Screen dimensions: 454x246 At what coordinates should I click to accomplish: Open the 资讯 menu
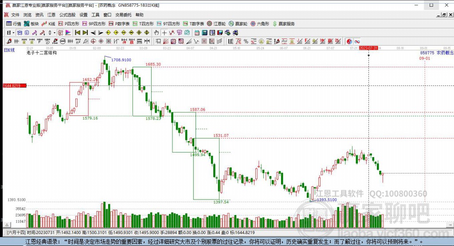tap(39, 15)
